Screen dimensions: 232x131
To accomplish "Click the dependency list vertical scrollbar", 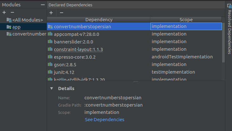I will coord(223,43).
